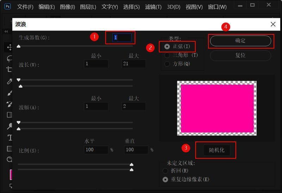The height and width of the screenshot is (193, 282).
Task: Confirm with the 确定 button
Action: tap(240, 41)
